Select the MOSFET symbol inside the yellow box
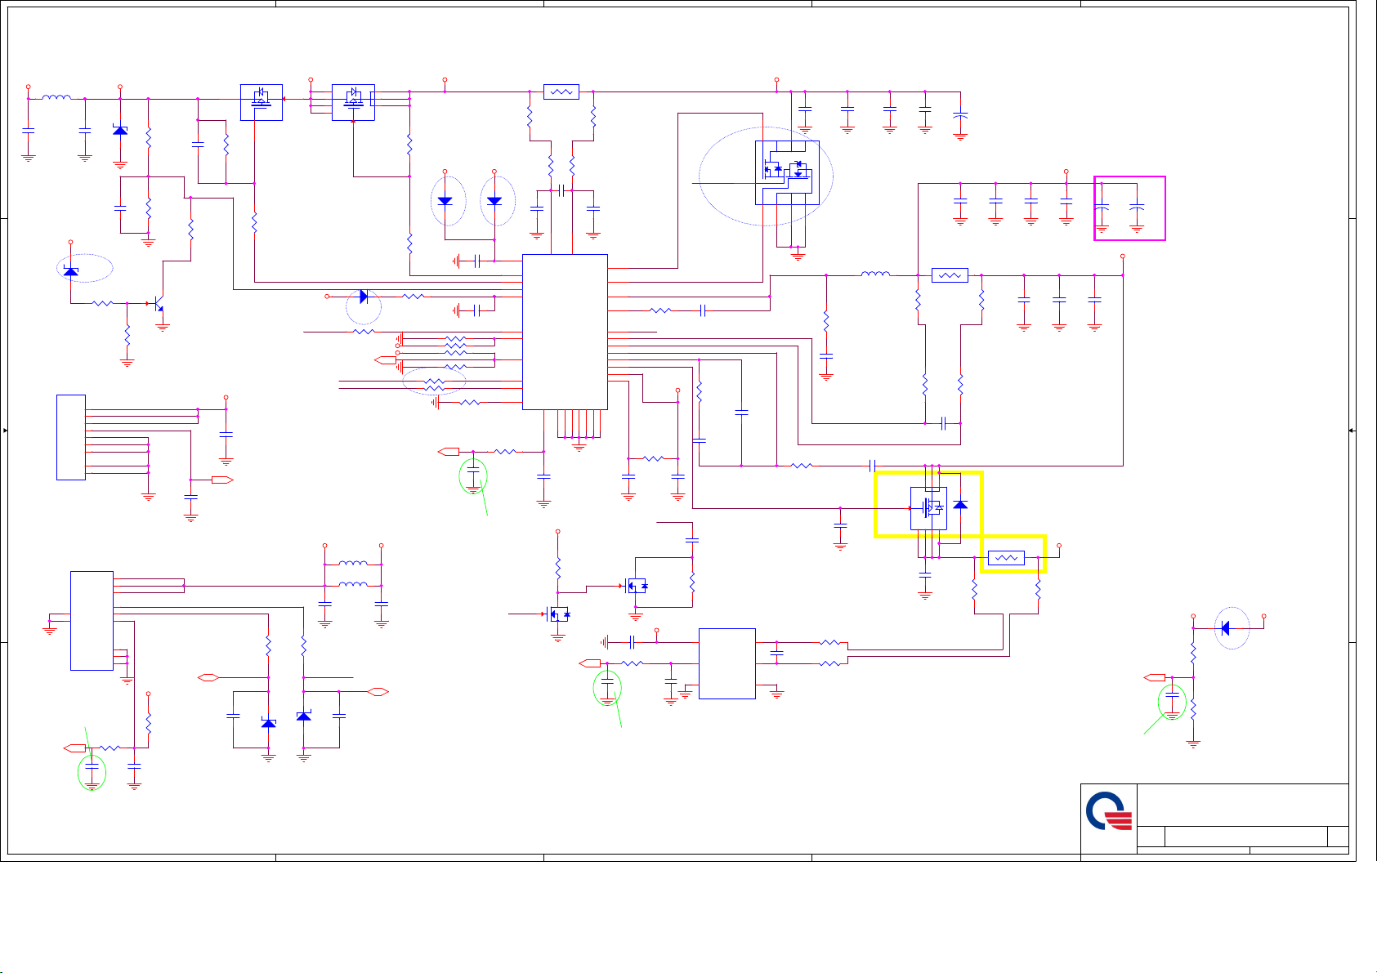 [x=929, y=508]
